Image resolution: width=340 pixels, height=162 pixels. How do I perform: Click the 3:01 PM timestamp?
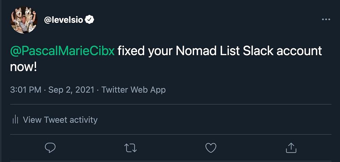pyautogui.click(x=26, y=90)
